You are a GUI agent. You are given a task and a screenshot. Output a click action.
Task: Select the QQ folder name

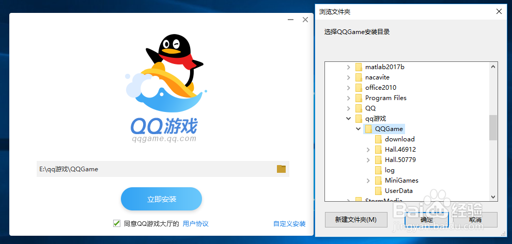pyautogui.click(x=370, y=108)
